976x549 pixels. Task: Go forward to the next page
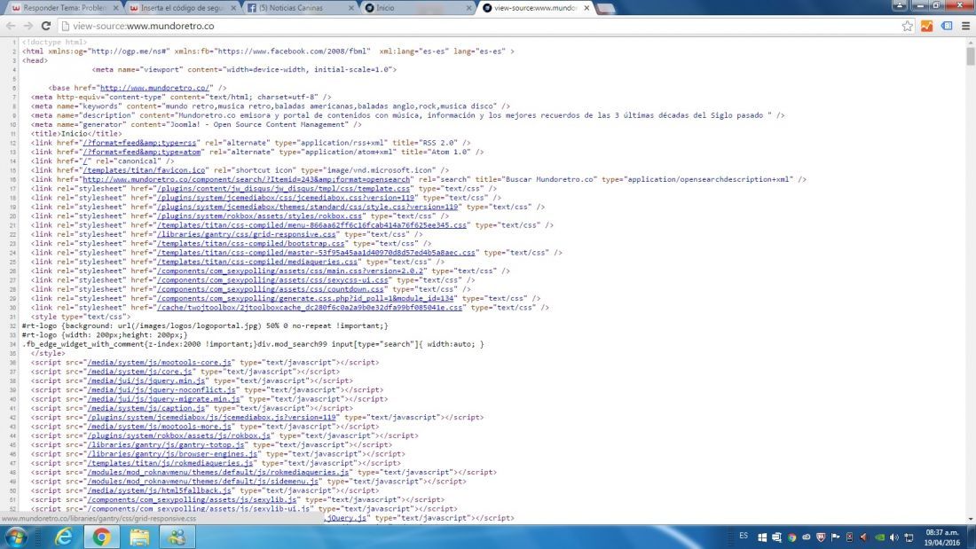(28, 26)
